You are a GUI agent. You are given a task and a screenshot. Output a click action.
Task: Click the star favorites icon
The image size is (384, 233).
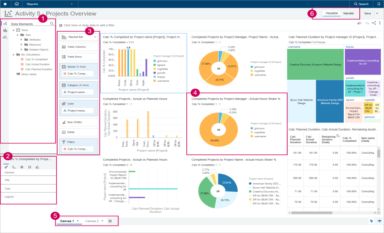point(5,4)
